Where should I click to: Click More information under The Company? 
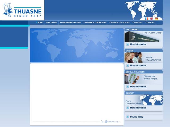tap(138, 44)
